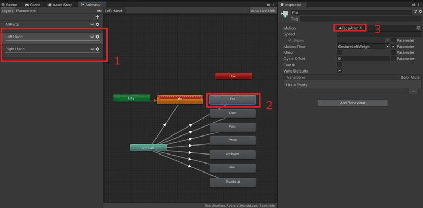Enable Multiplier Parameter checkbox
This screenshot has height=208, width=423.
point(393,40)
